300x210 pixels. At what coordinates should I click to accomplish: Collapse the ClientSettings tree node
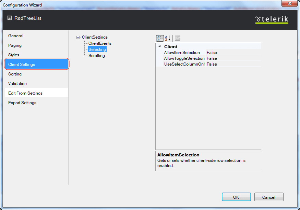[78, 37]
